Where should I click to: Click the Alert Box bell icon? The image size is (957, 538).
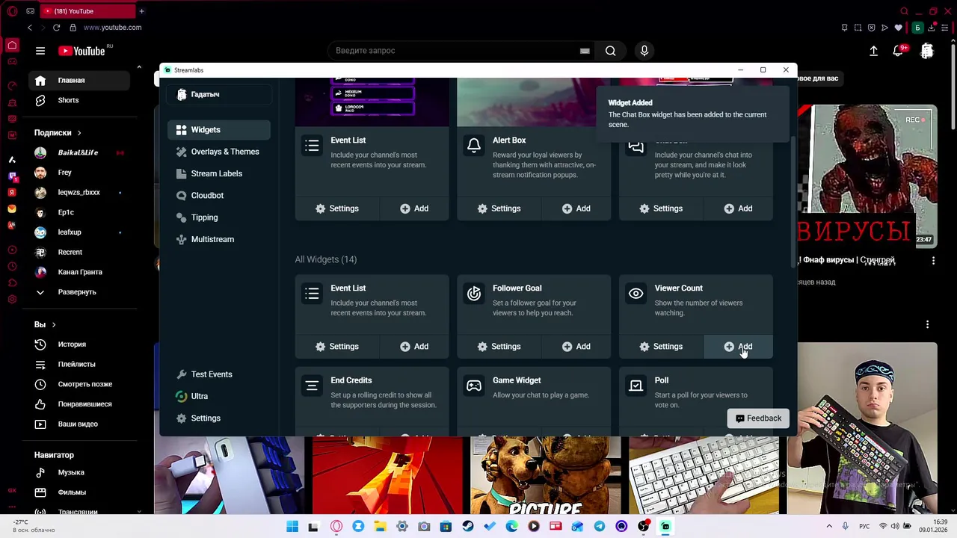tap(474, 146)
